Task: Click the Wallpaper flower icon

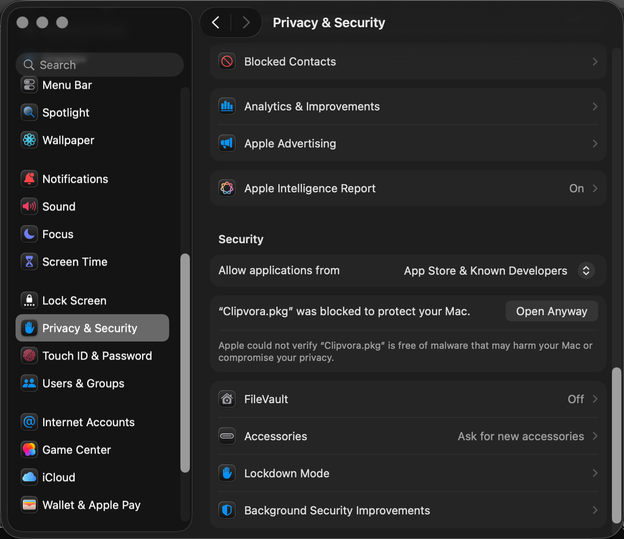Action: click(29, 140)
